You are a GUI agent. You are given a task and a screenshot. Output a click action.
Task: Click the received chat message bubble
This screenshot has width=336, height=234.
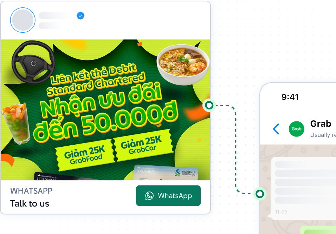click(303, 188)
